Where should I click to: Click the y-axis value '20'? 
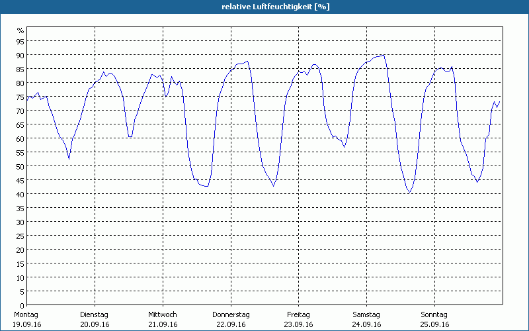(x=20, y=250)
